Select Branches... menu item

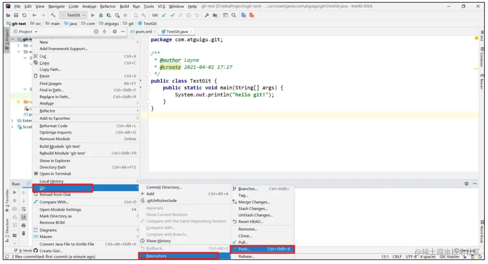click(x=263, y=189)
